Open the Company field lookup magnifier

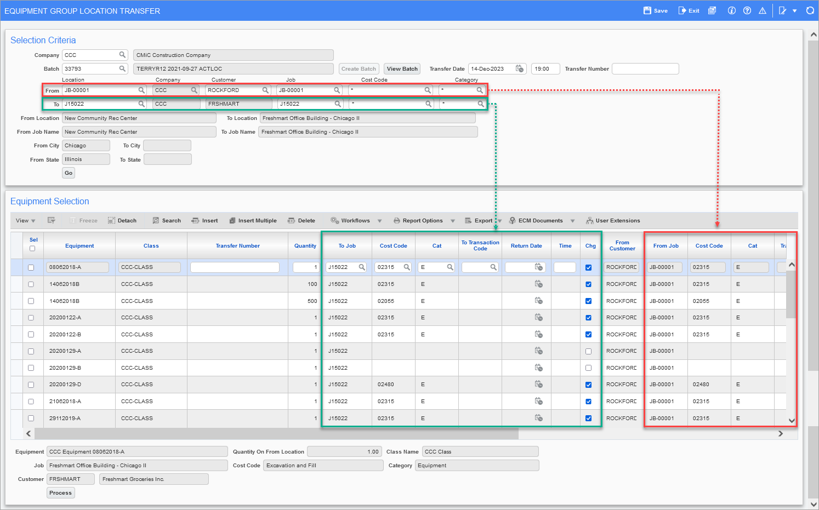point(122,55)
